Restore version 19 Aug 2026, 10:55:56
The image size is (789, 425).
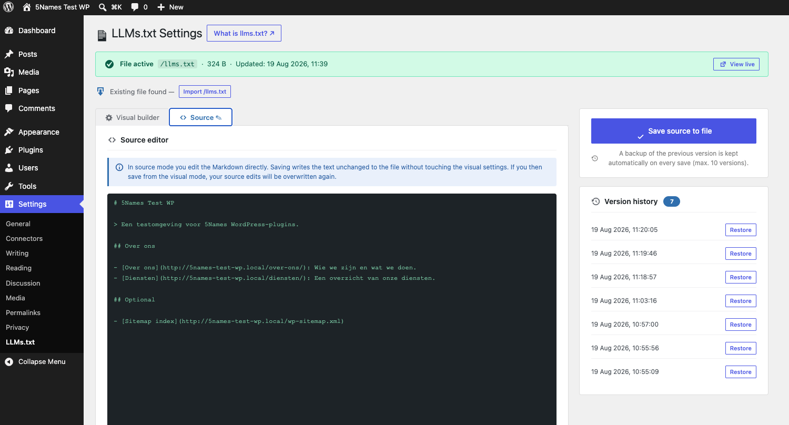click(741, 348)
